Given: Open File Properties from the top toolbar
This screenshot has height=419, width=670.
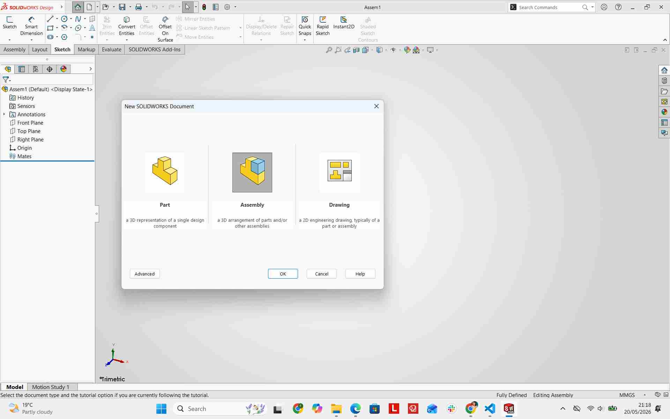Looking at the screenshot, I should [216, 7].
